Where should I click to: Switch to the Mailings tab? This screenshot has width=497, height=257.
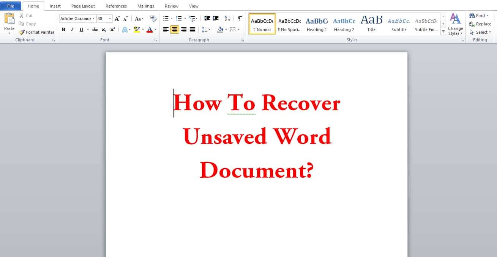(x=145, y=6)
